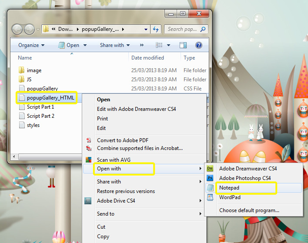This screenshot has width=308, height=243.
Task: Select the Script Part 1 file
Action: (40, 107)
